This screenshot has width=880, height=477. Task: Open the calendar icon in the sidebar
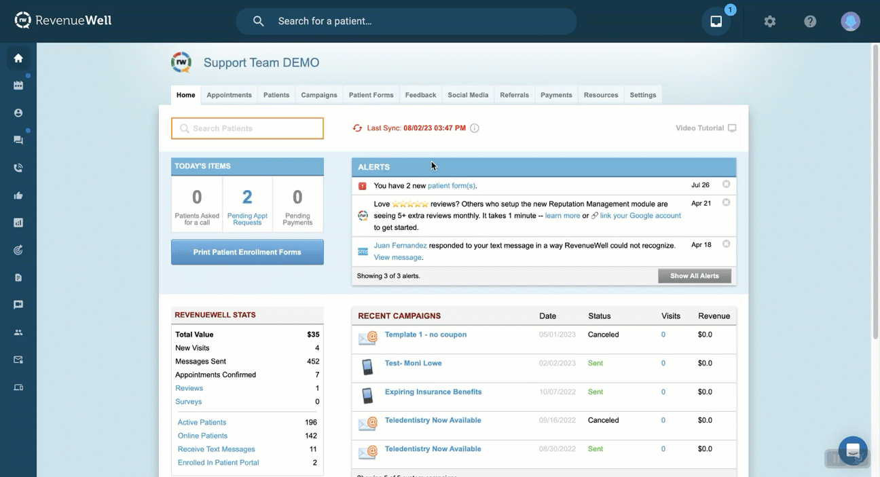(18, 85)
